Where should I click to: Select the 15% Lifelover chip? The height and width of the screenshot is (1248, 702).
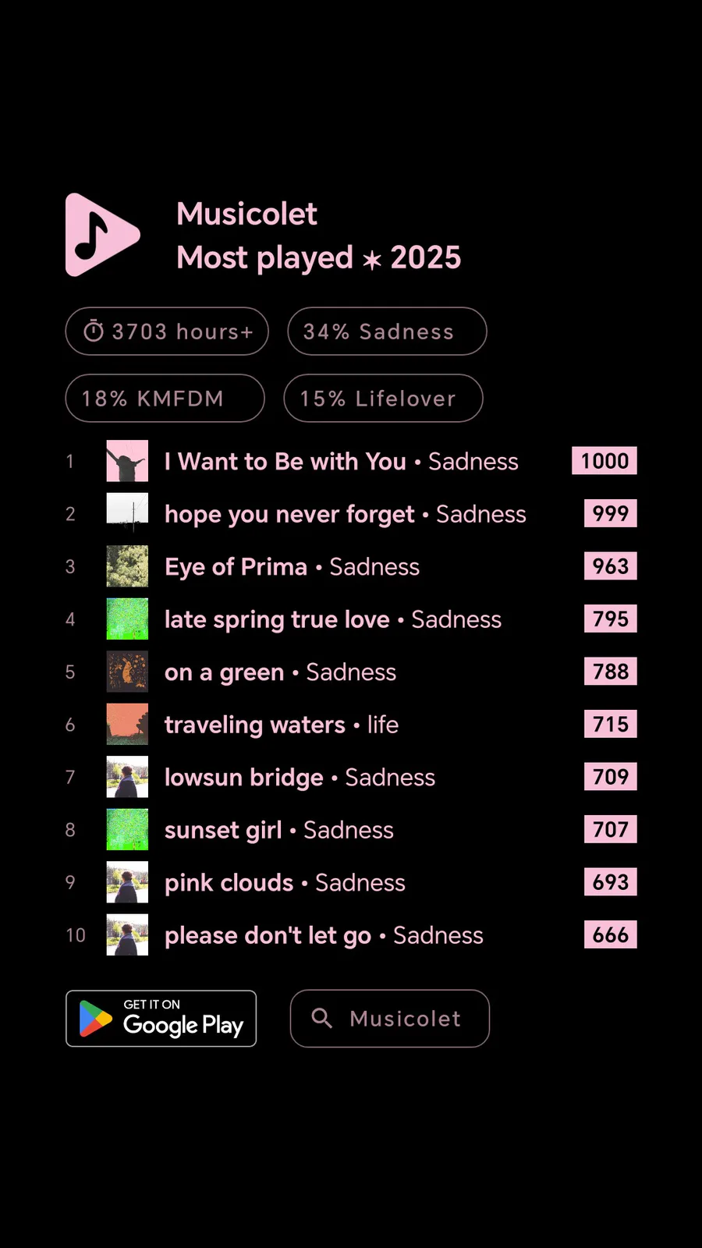click(x=383, y=399)
